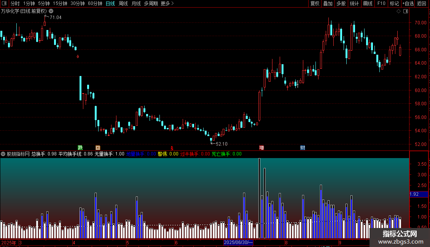Click the 52.10 low price label

click(221, 144)
